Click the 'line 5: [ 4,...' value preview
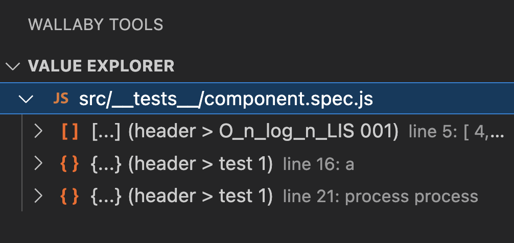The height and width of the screenshot is (243, 514). [456, 132]
